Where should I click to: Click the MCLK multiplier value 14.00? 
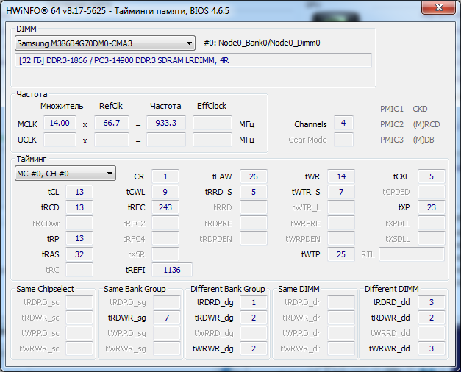pyautogui.click(x=60, y=123)
